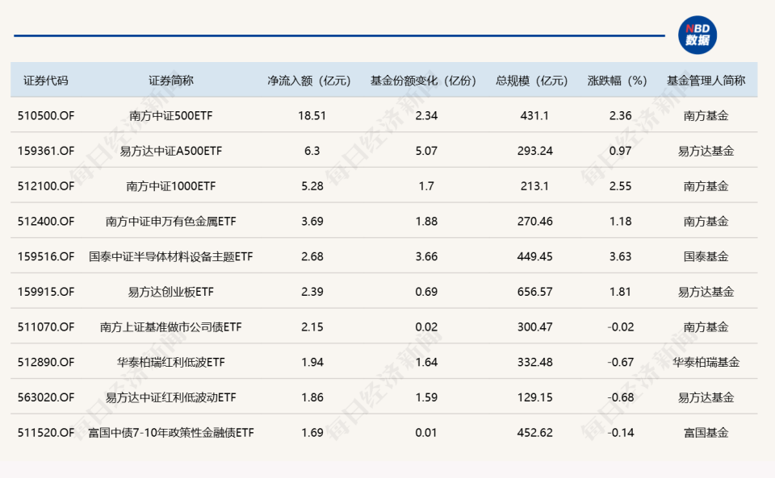Select total size value 431.1
This screenshot has height=478, width=775.
(x=534, y=115)
